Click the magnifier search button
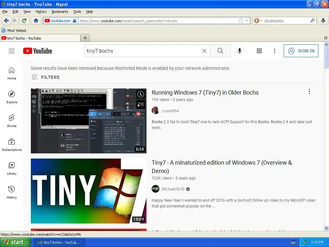 (x=220, y=51)
